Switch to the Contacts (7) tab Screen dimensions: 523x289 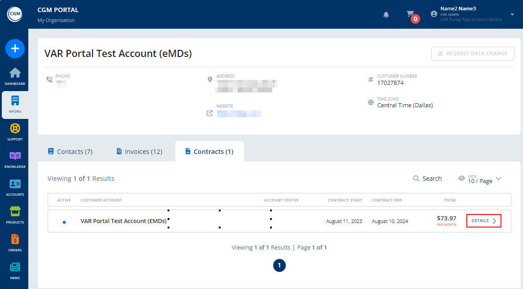pos(70,151)
